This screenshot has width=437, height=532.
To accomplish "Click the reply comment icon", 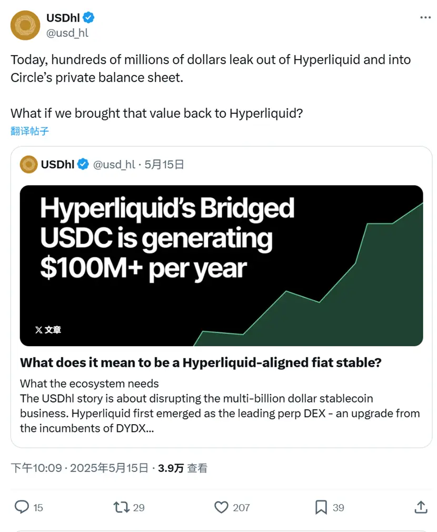I will [x=22, y=507].
